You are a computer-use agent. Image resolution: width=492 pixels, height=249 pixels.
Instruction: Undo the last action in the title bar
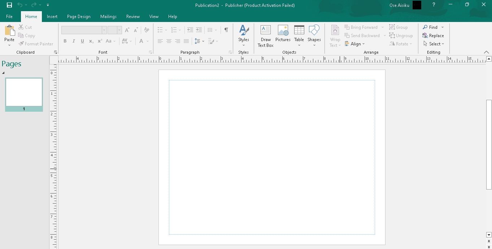[20, 5]
